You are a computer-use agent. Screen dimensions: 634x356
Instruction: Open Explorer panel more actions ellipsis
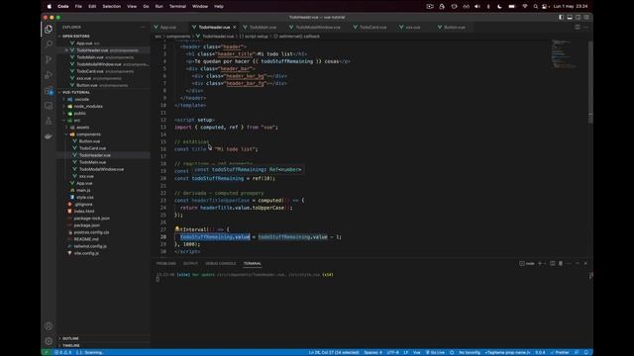tap(143, 27)
